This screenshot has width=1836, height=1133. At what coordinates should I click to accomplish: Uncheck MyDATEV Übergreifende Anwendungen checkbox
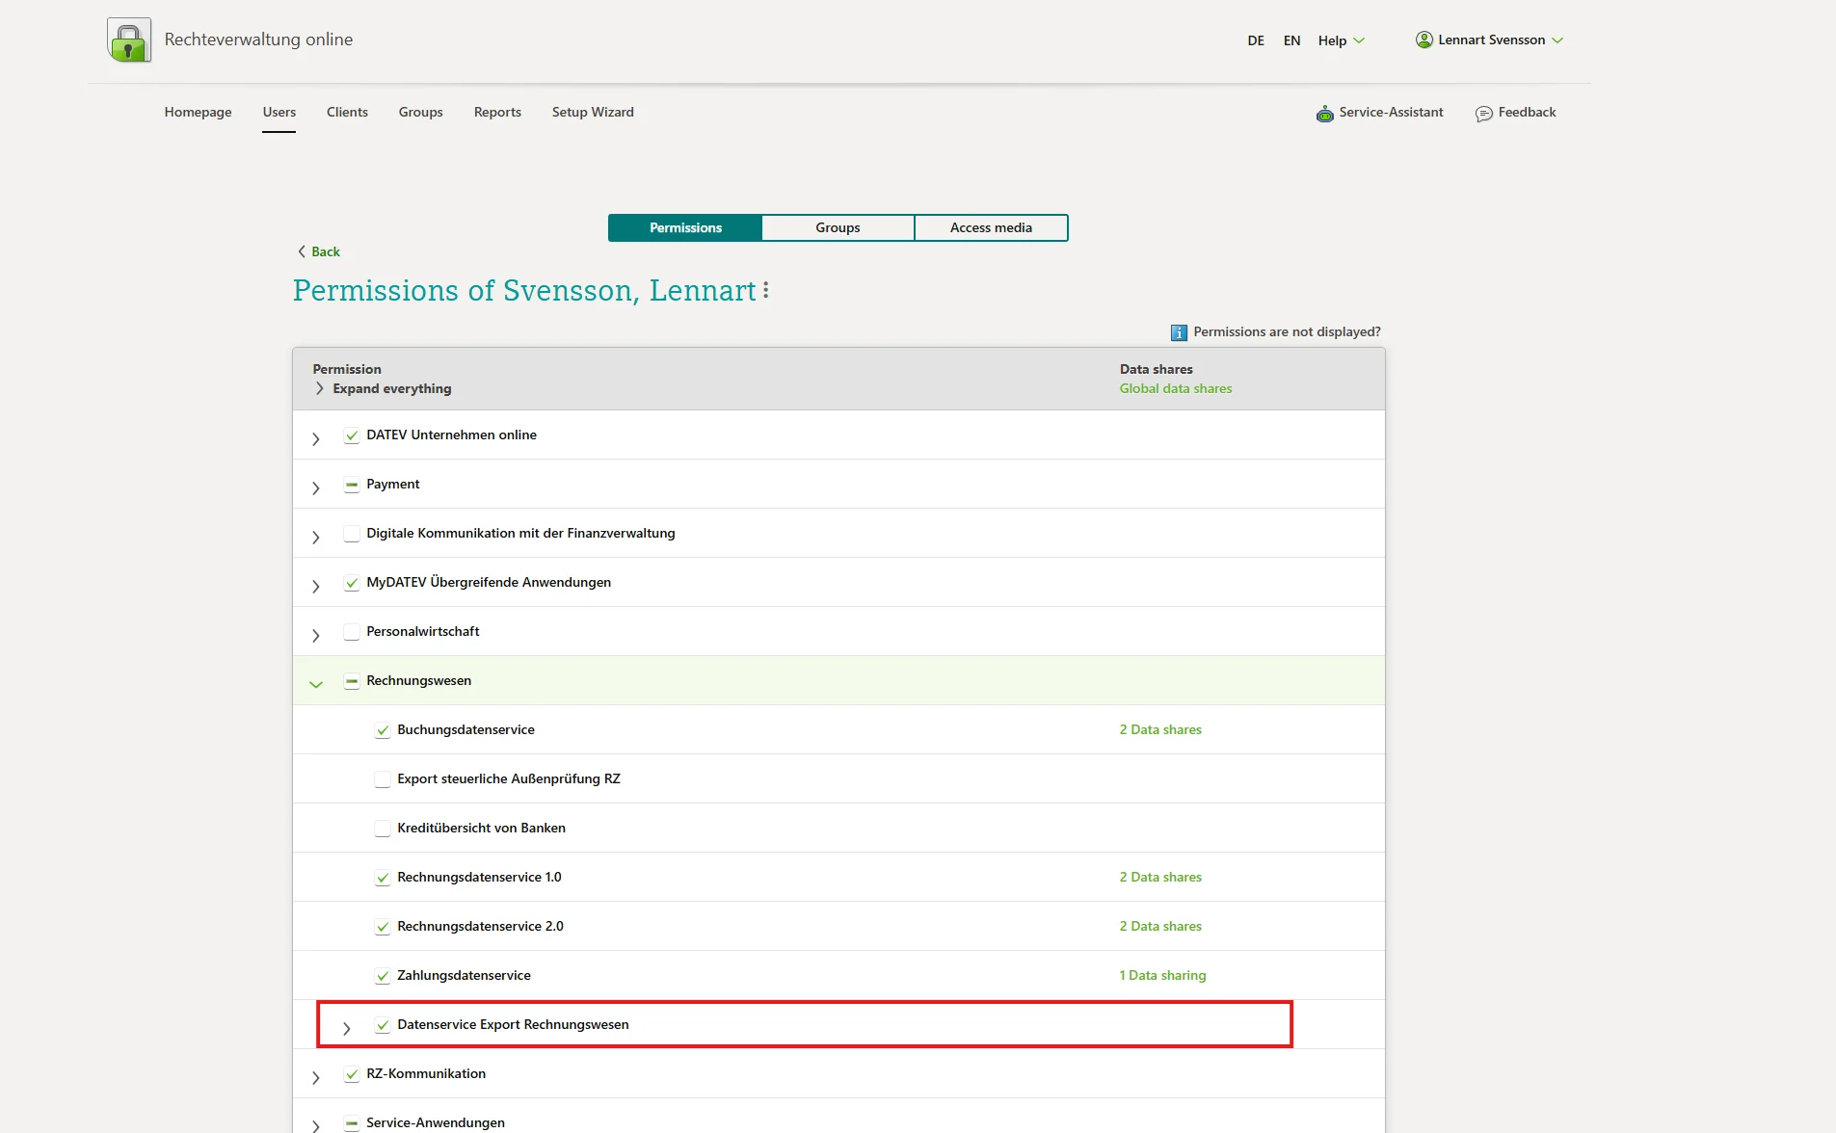tap(352, 583)
